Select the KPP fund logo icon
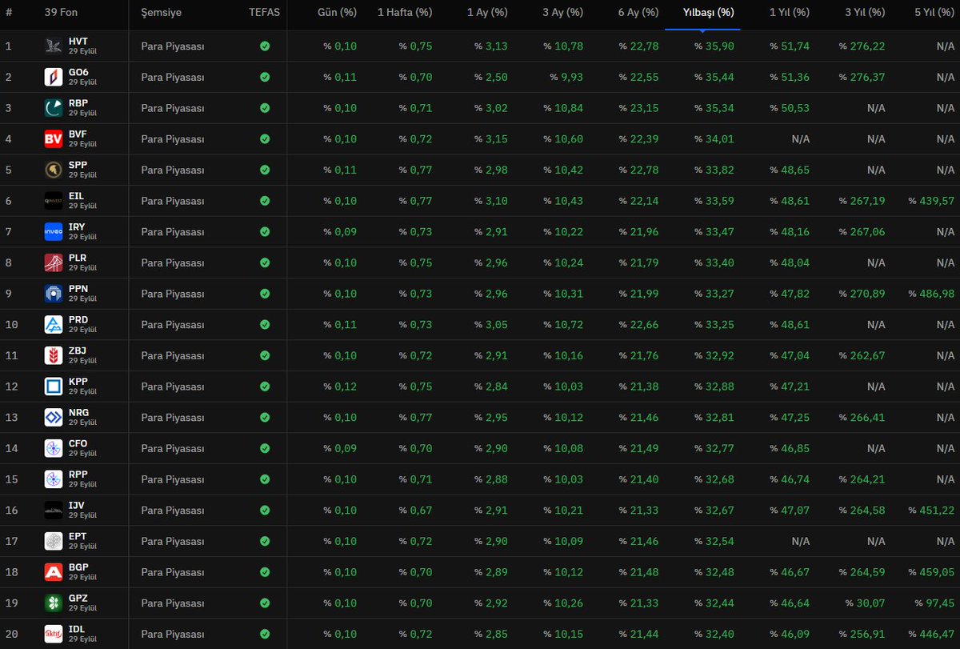The image size is (960, 649). [54, 387]
